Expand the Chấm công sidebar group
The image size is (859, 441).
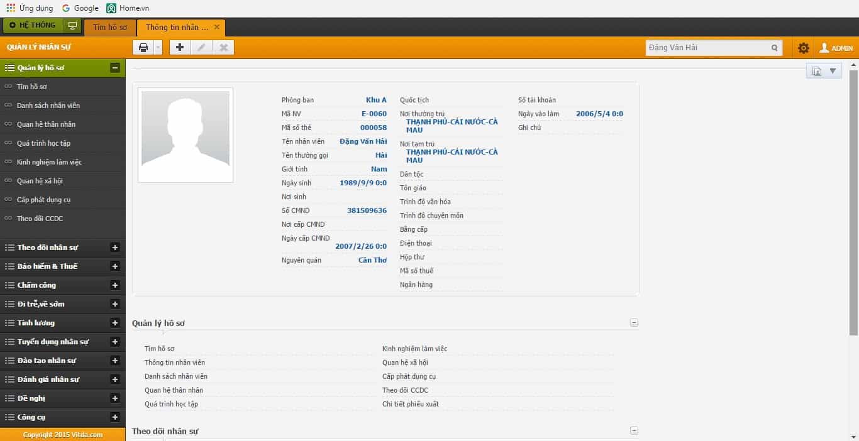tap(114, 285)
